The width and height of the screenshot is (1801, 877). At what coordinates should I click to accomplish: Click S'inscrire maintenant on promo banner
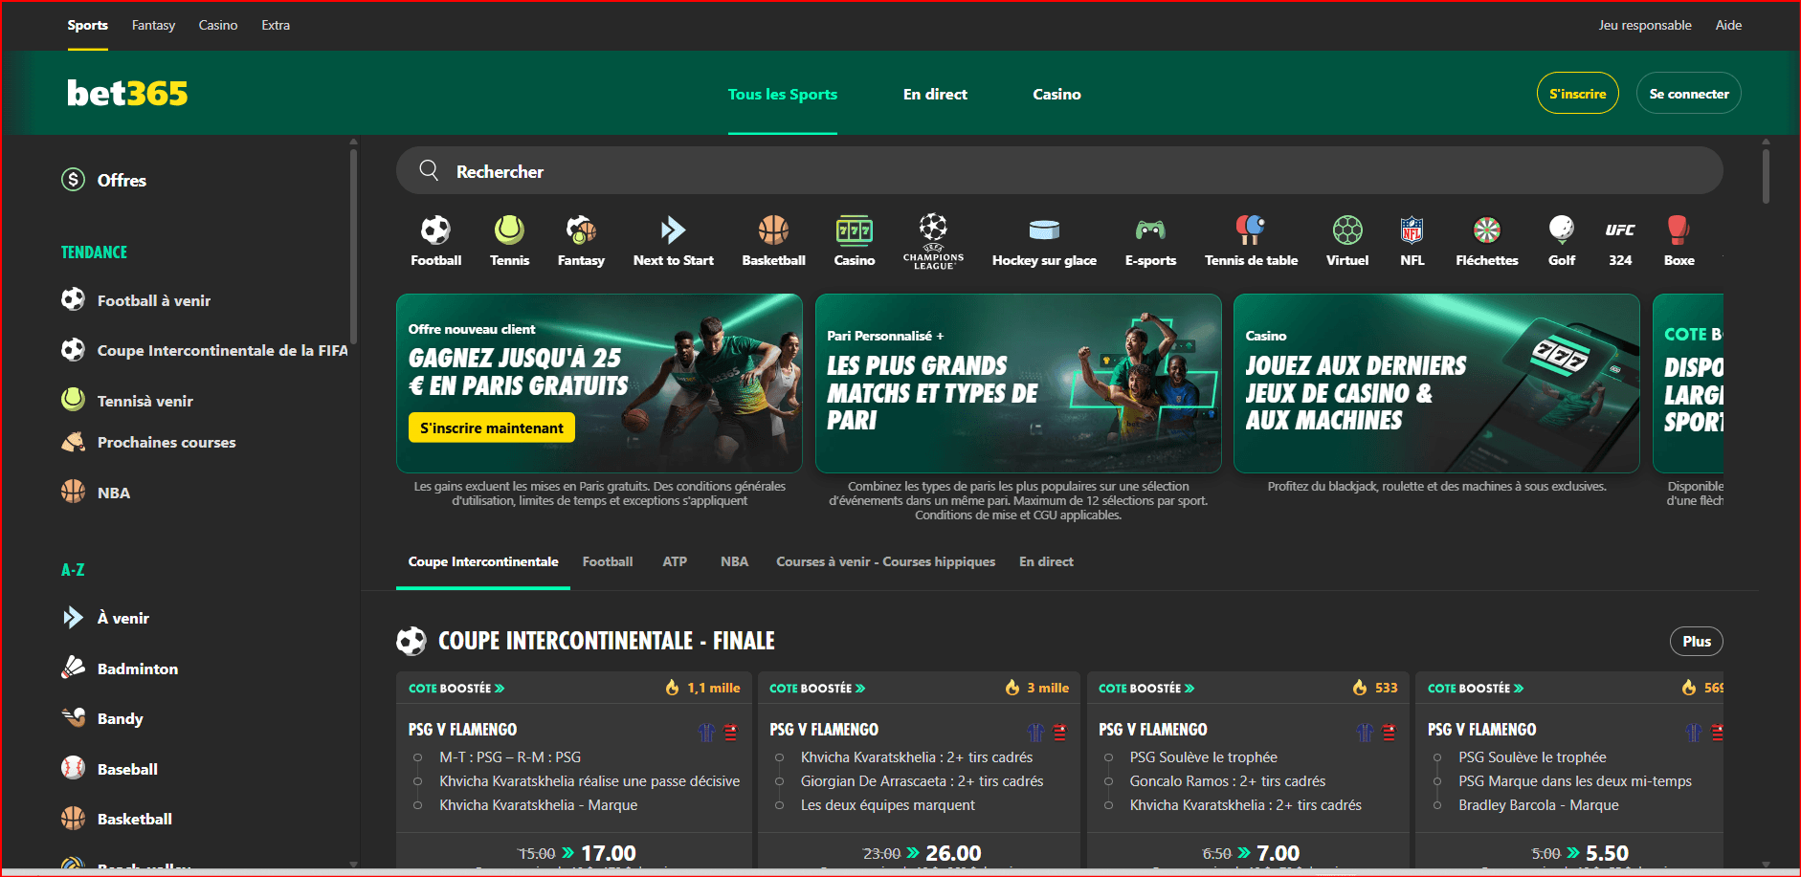coord(491,428)
